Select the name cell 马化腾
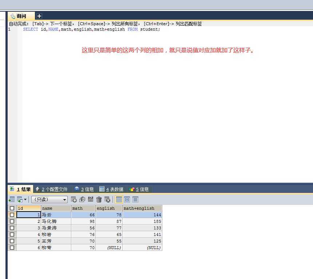The height and width of the screenshot is (279, 313). click(56, 221)
